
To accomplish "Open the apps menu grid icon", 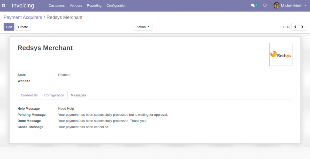I will (x=4, y=5).
